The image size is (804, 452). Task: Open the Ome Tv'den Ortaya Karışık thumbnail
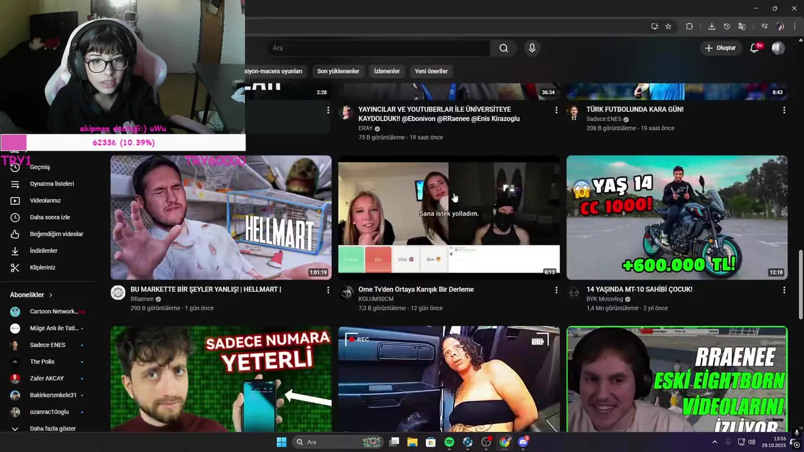tap(449, 217)
